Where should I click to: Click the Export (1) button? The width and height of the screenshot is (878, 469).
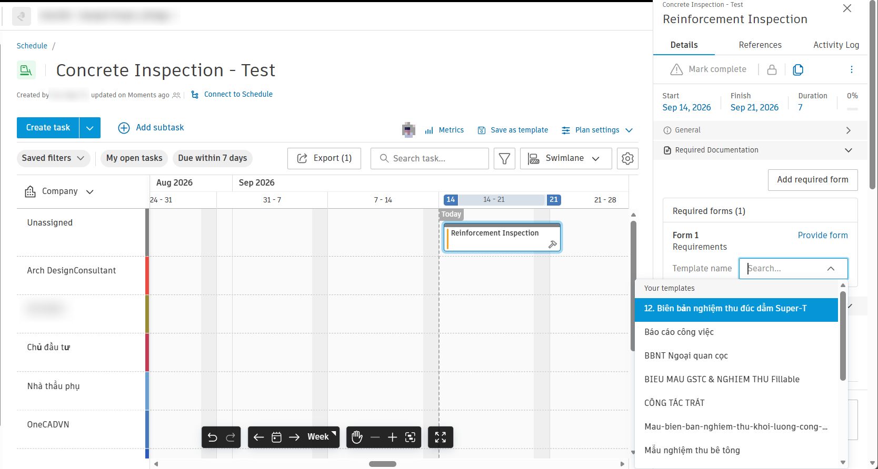pyautogui.click(x=324, y=158)
